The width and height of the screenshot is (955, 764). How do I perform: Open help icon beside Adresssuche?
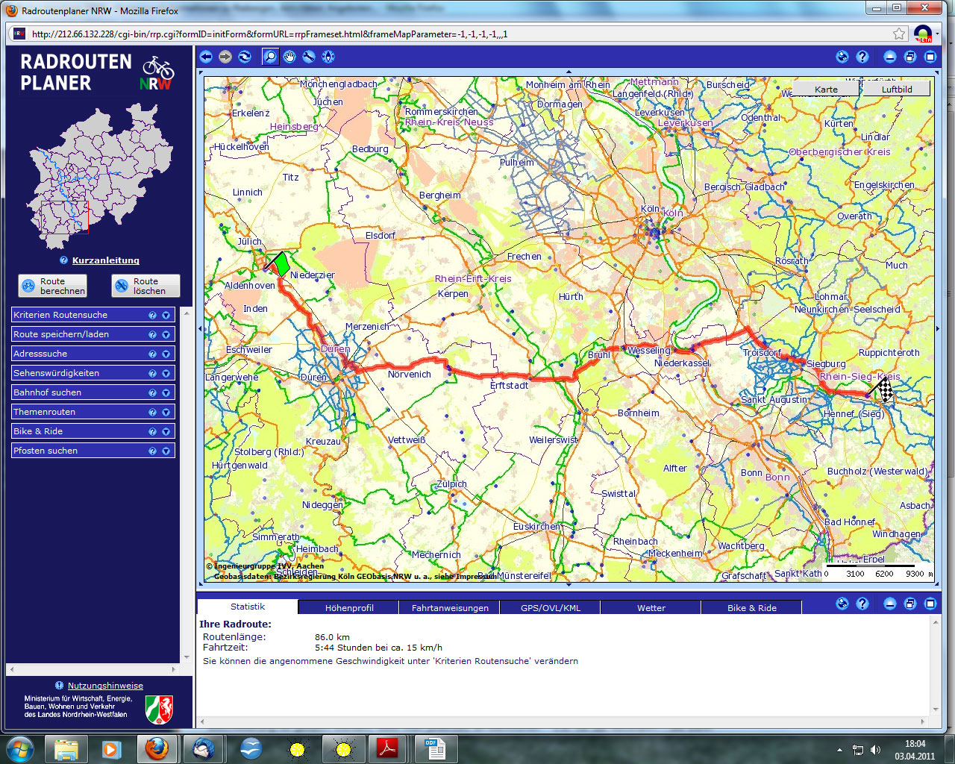tap(153, 354)
